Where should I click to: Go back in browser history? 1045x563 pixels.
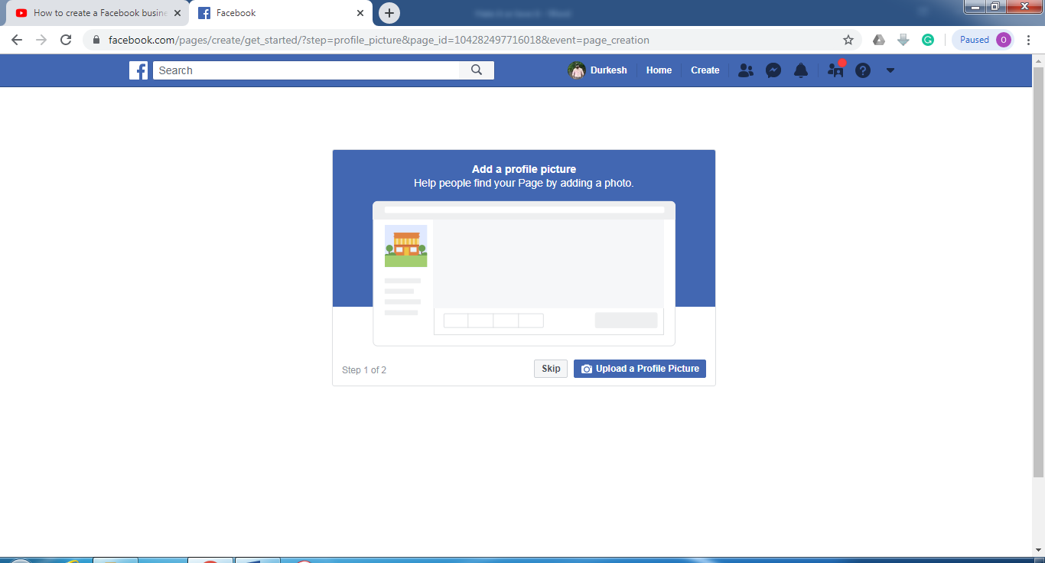pos(17,40)
